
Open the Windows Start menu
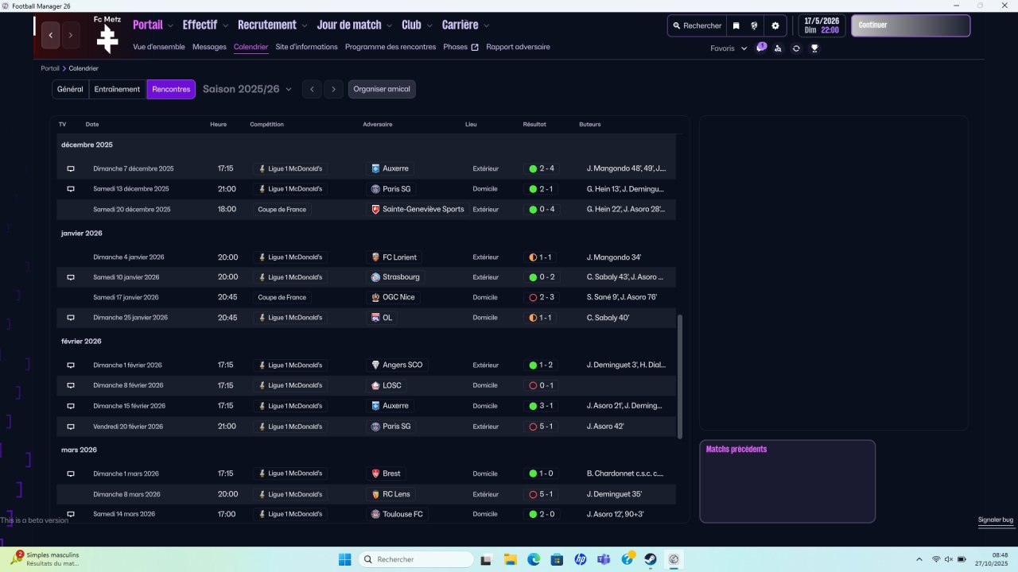(344, 559)
